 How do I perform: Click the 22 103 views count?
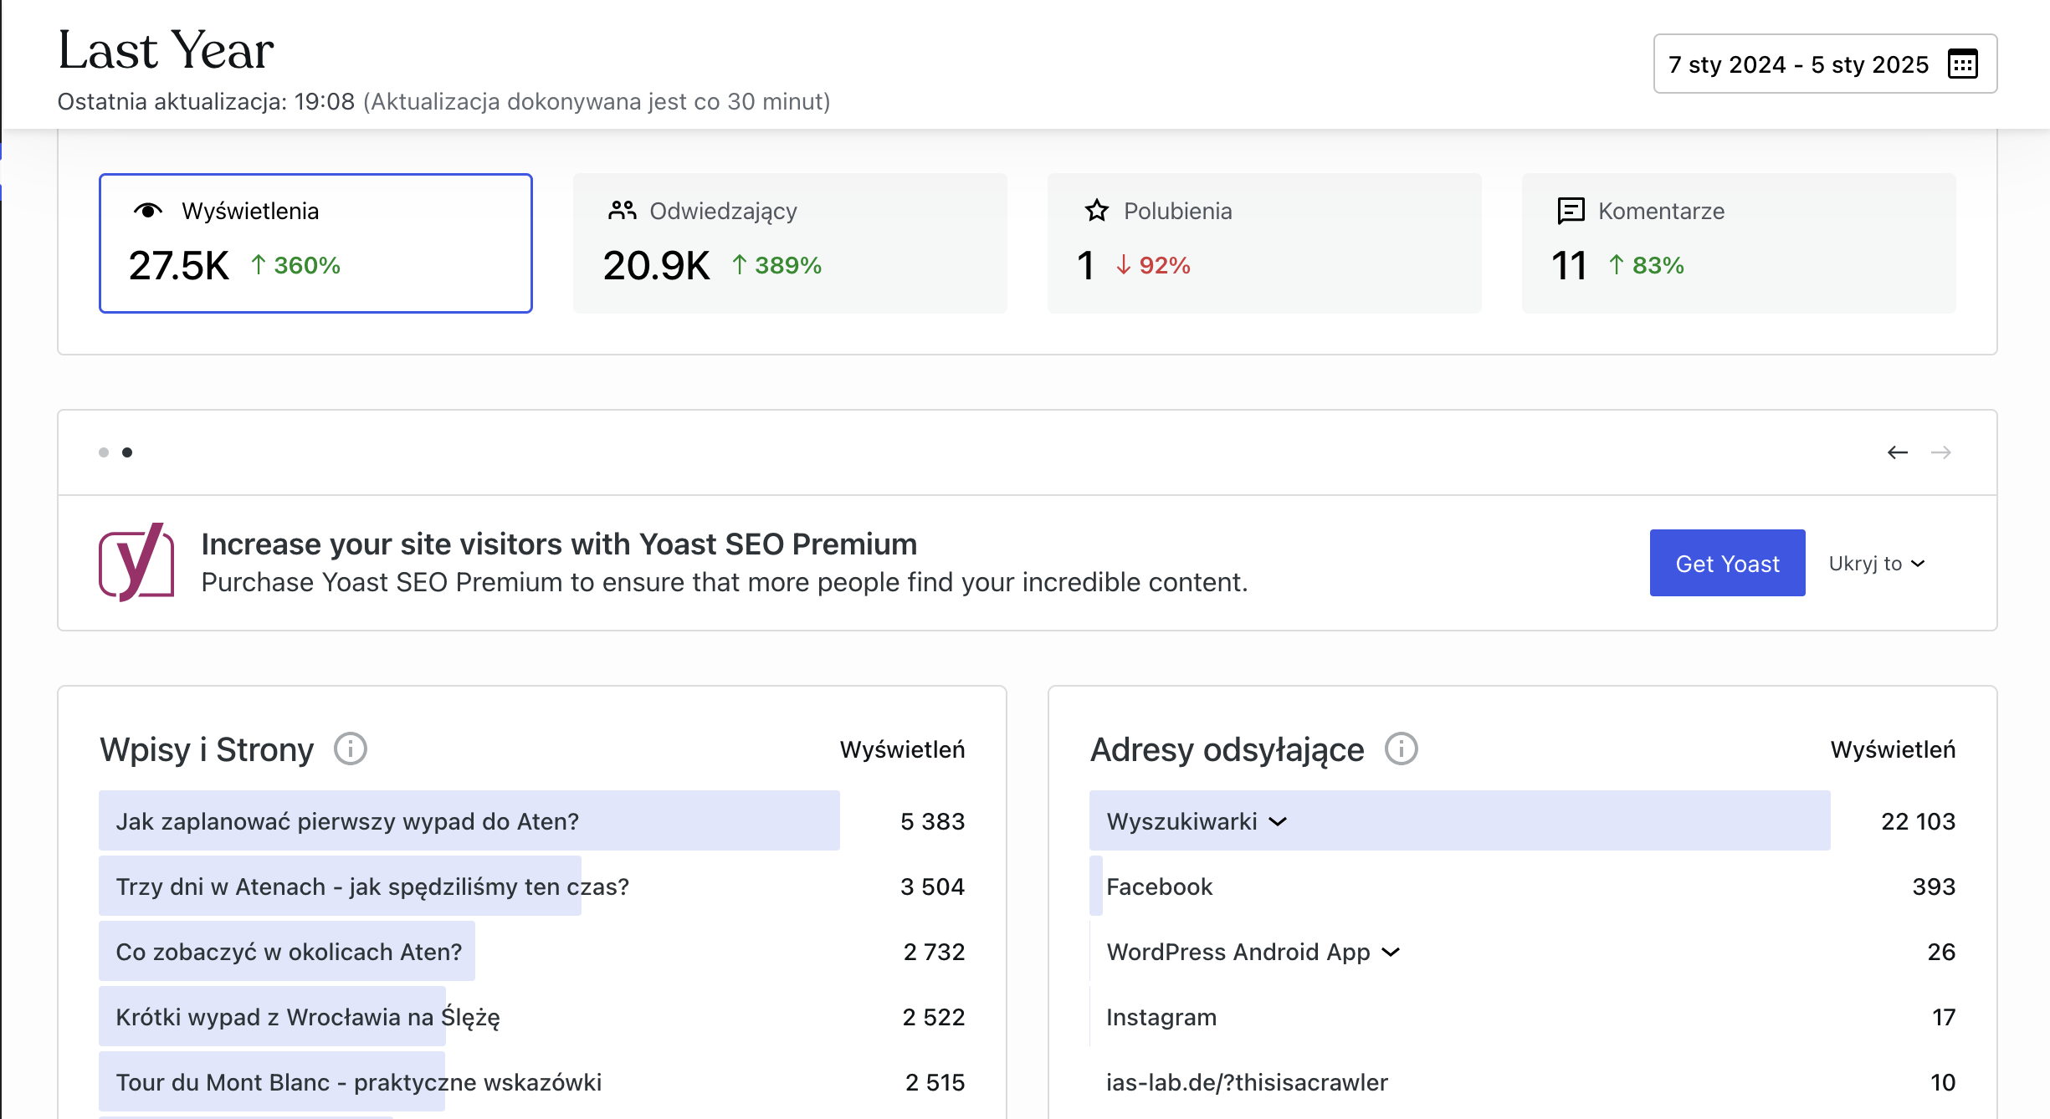click(x=1918, y=821)
